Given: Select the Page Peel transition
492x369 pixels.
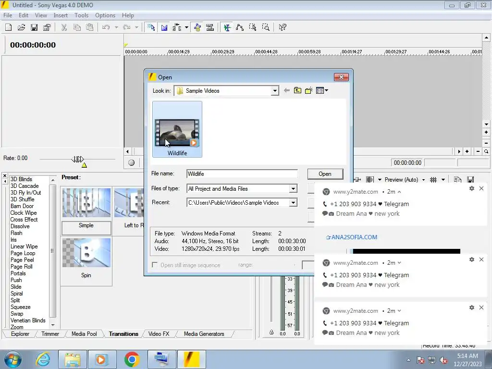Looking at the screenshot, I should pyautogui.click(x=22, y=260).
